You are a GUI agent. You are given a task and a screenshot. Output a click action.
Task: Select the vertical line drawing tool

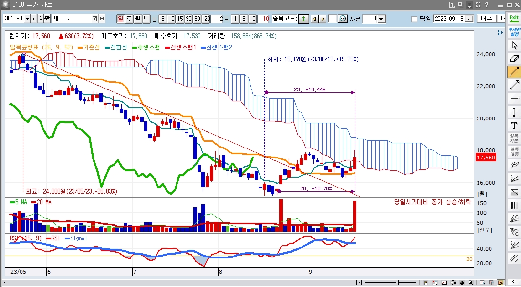pos(514,112)
